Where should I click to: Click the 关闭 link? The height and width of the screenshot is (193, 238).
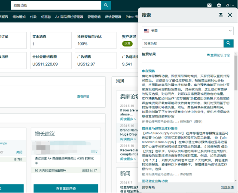(x=19, y=152)
